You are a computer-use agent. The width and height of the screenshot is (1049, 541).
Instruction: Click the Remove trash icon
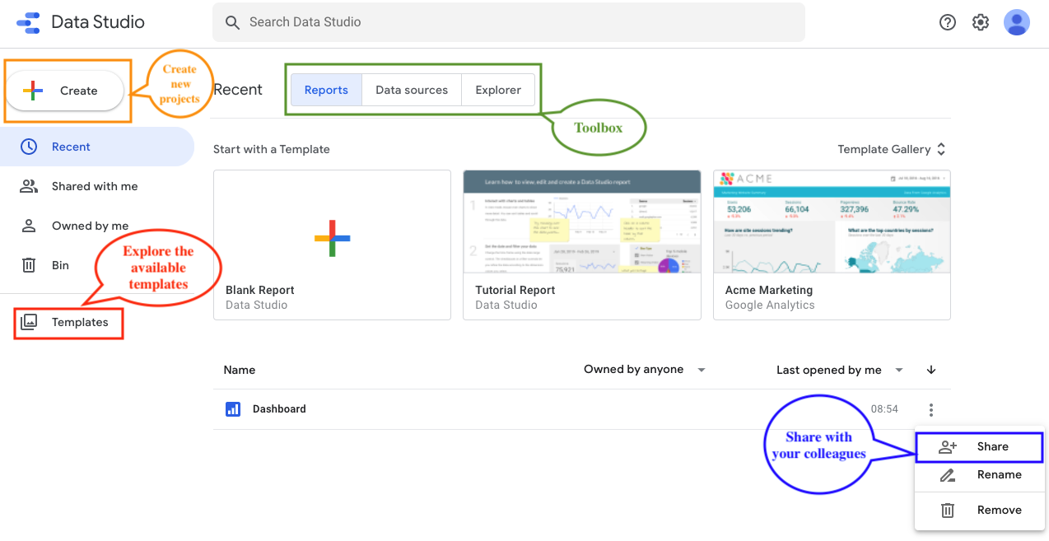(x=947, y=510)
